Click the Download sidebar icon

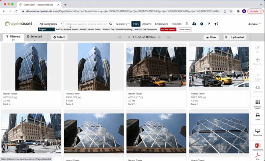(257, 89)
